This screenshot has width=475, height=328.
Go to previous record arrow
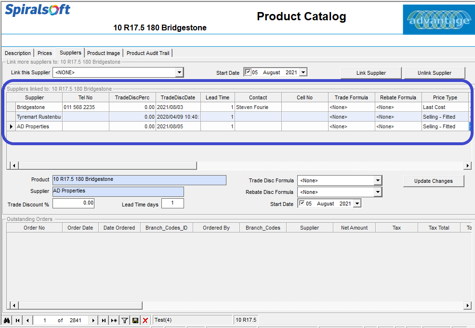[x=27, y=320]
